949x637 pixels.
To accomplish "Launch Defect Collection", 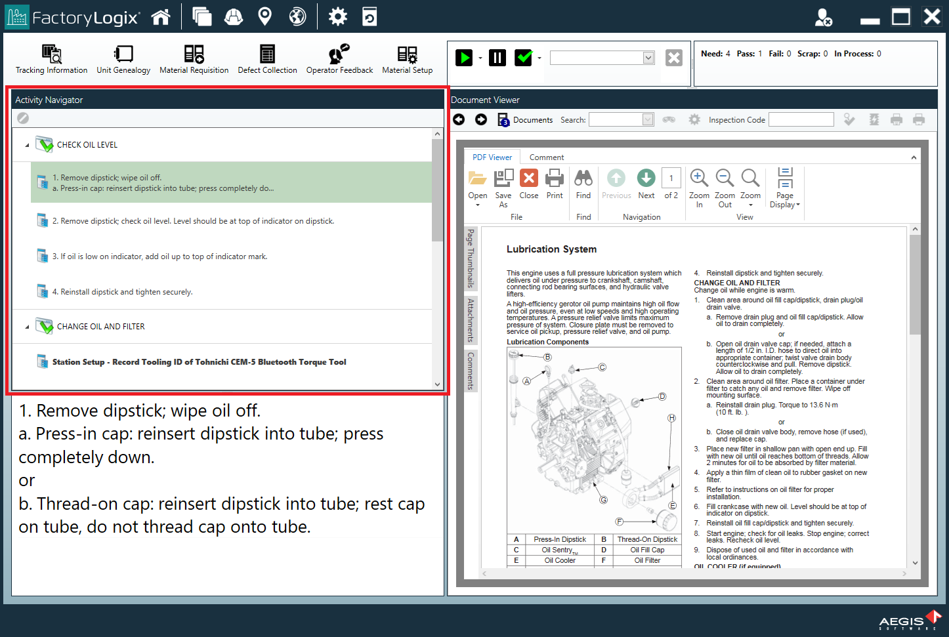I will [x=267, y=59].
